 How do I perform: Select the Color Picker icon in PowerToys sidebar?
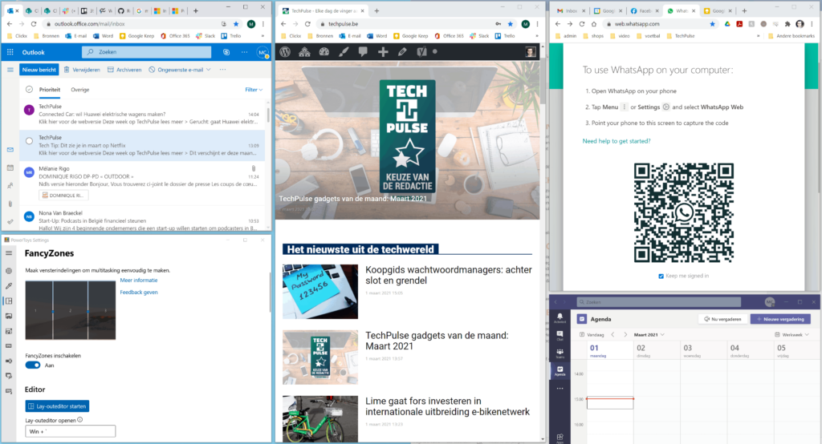9,285
